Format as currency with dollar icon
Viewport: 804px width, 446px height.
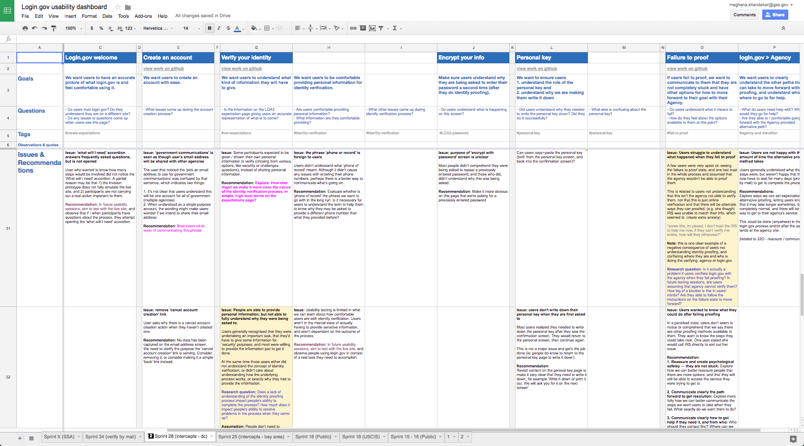pos(92,28)
